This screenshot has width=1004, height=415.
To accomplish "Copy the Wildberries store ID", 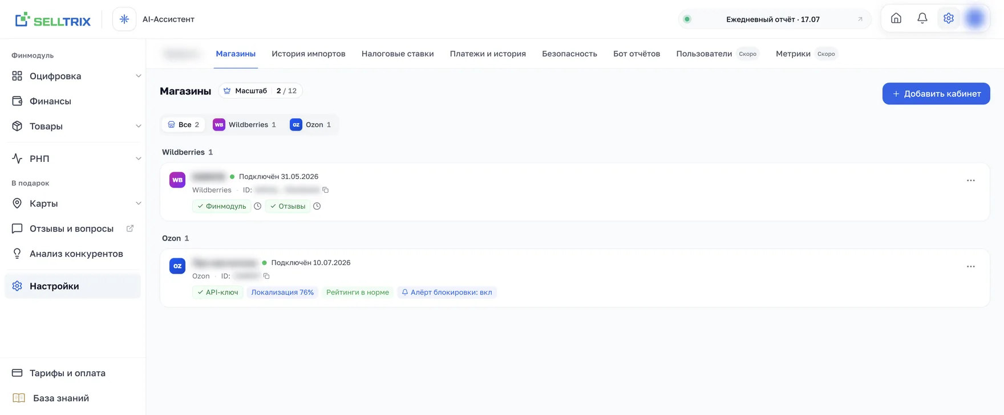I will (326, 190).
